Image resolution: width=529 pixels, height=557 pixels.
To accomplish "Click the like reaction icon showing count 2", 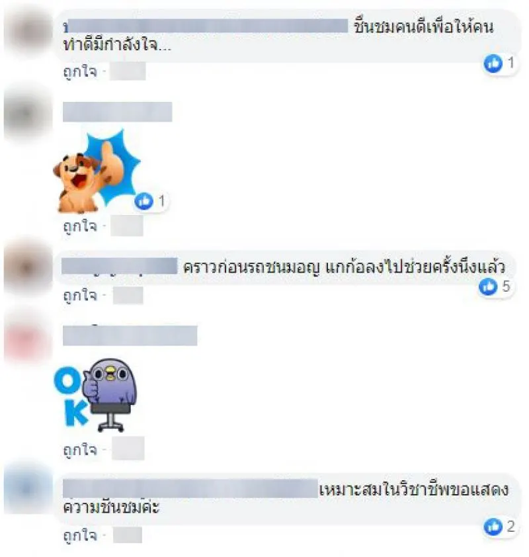I will [493, 527].
